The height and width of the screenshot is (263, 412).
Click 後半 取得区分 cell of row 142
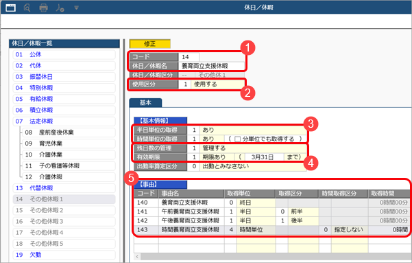(x=303, y=220)
